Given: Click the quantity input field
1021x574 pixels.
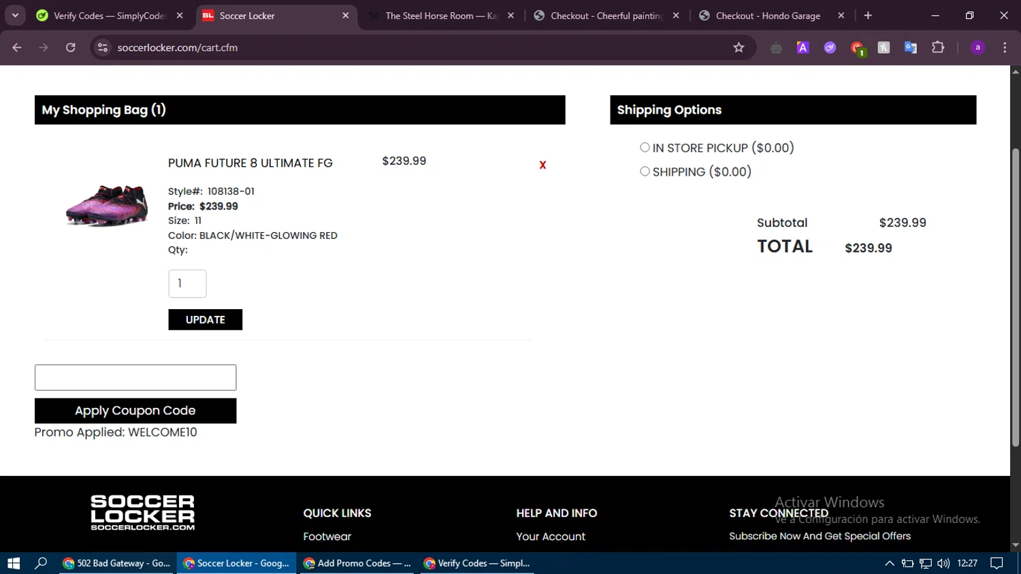Looking at the screenshot, I should pyautogui.click(x=187, y=283).
